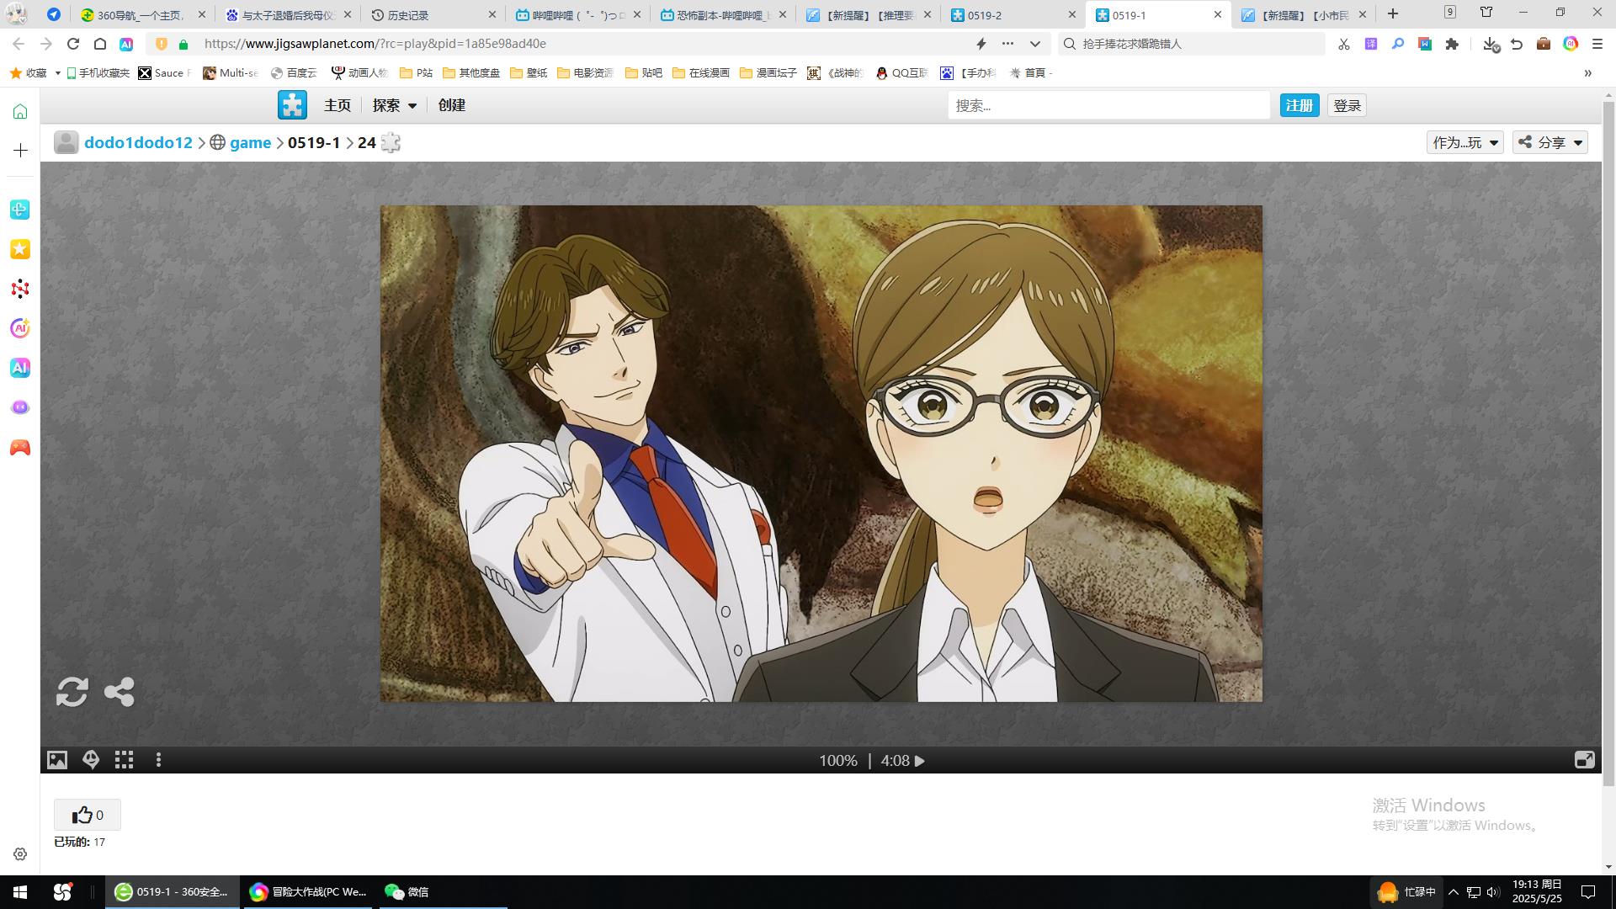Open the taskbar notification center icon
This screenshot has width=1616, height=909.
1588,892
